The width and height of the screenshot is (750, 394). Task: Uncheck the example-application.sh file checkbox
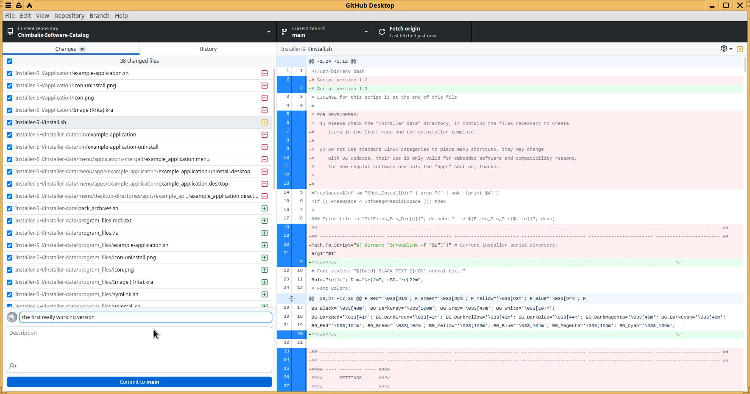(x=10, y=73)
